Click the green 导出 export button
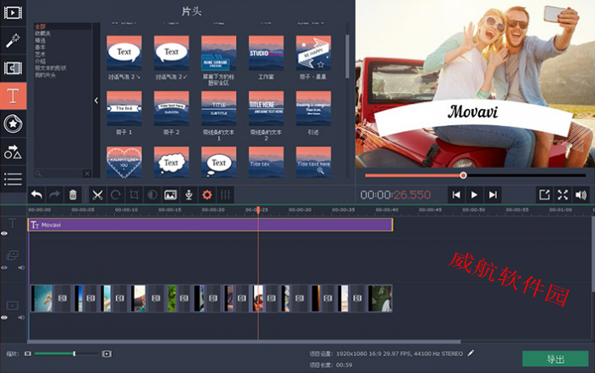This screenshot has height=373, width=595. coord(555,359)
